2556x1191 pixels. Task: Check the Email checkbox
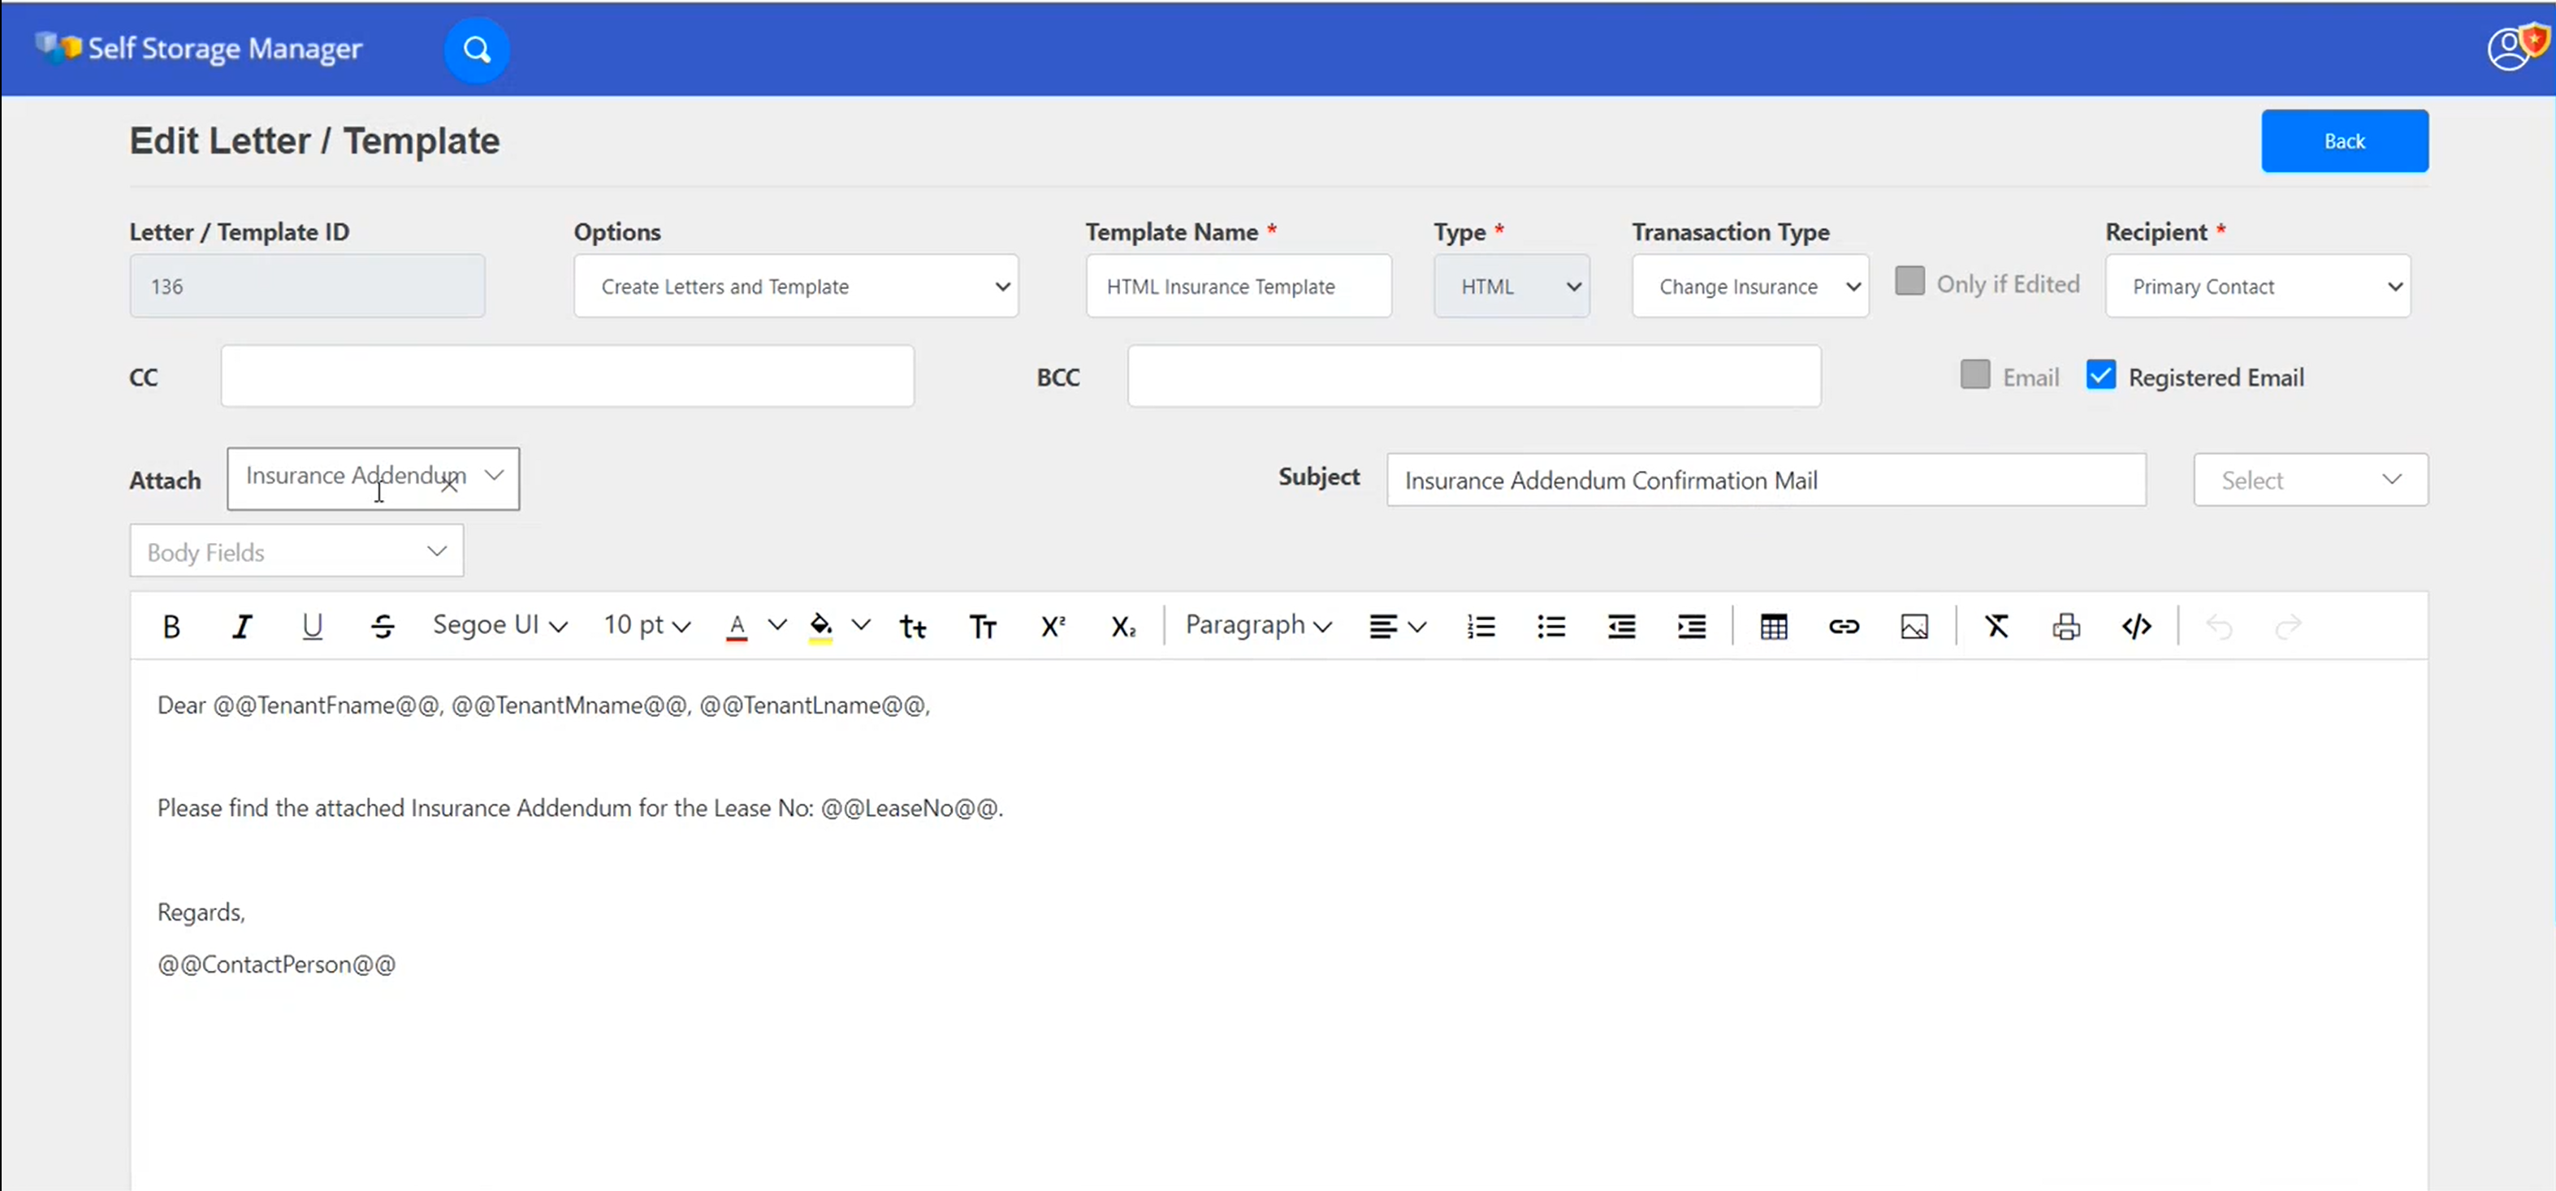click(x=1974, y=375)
